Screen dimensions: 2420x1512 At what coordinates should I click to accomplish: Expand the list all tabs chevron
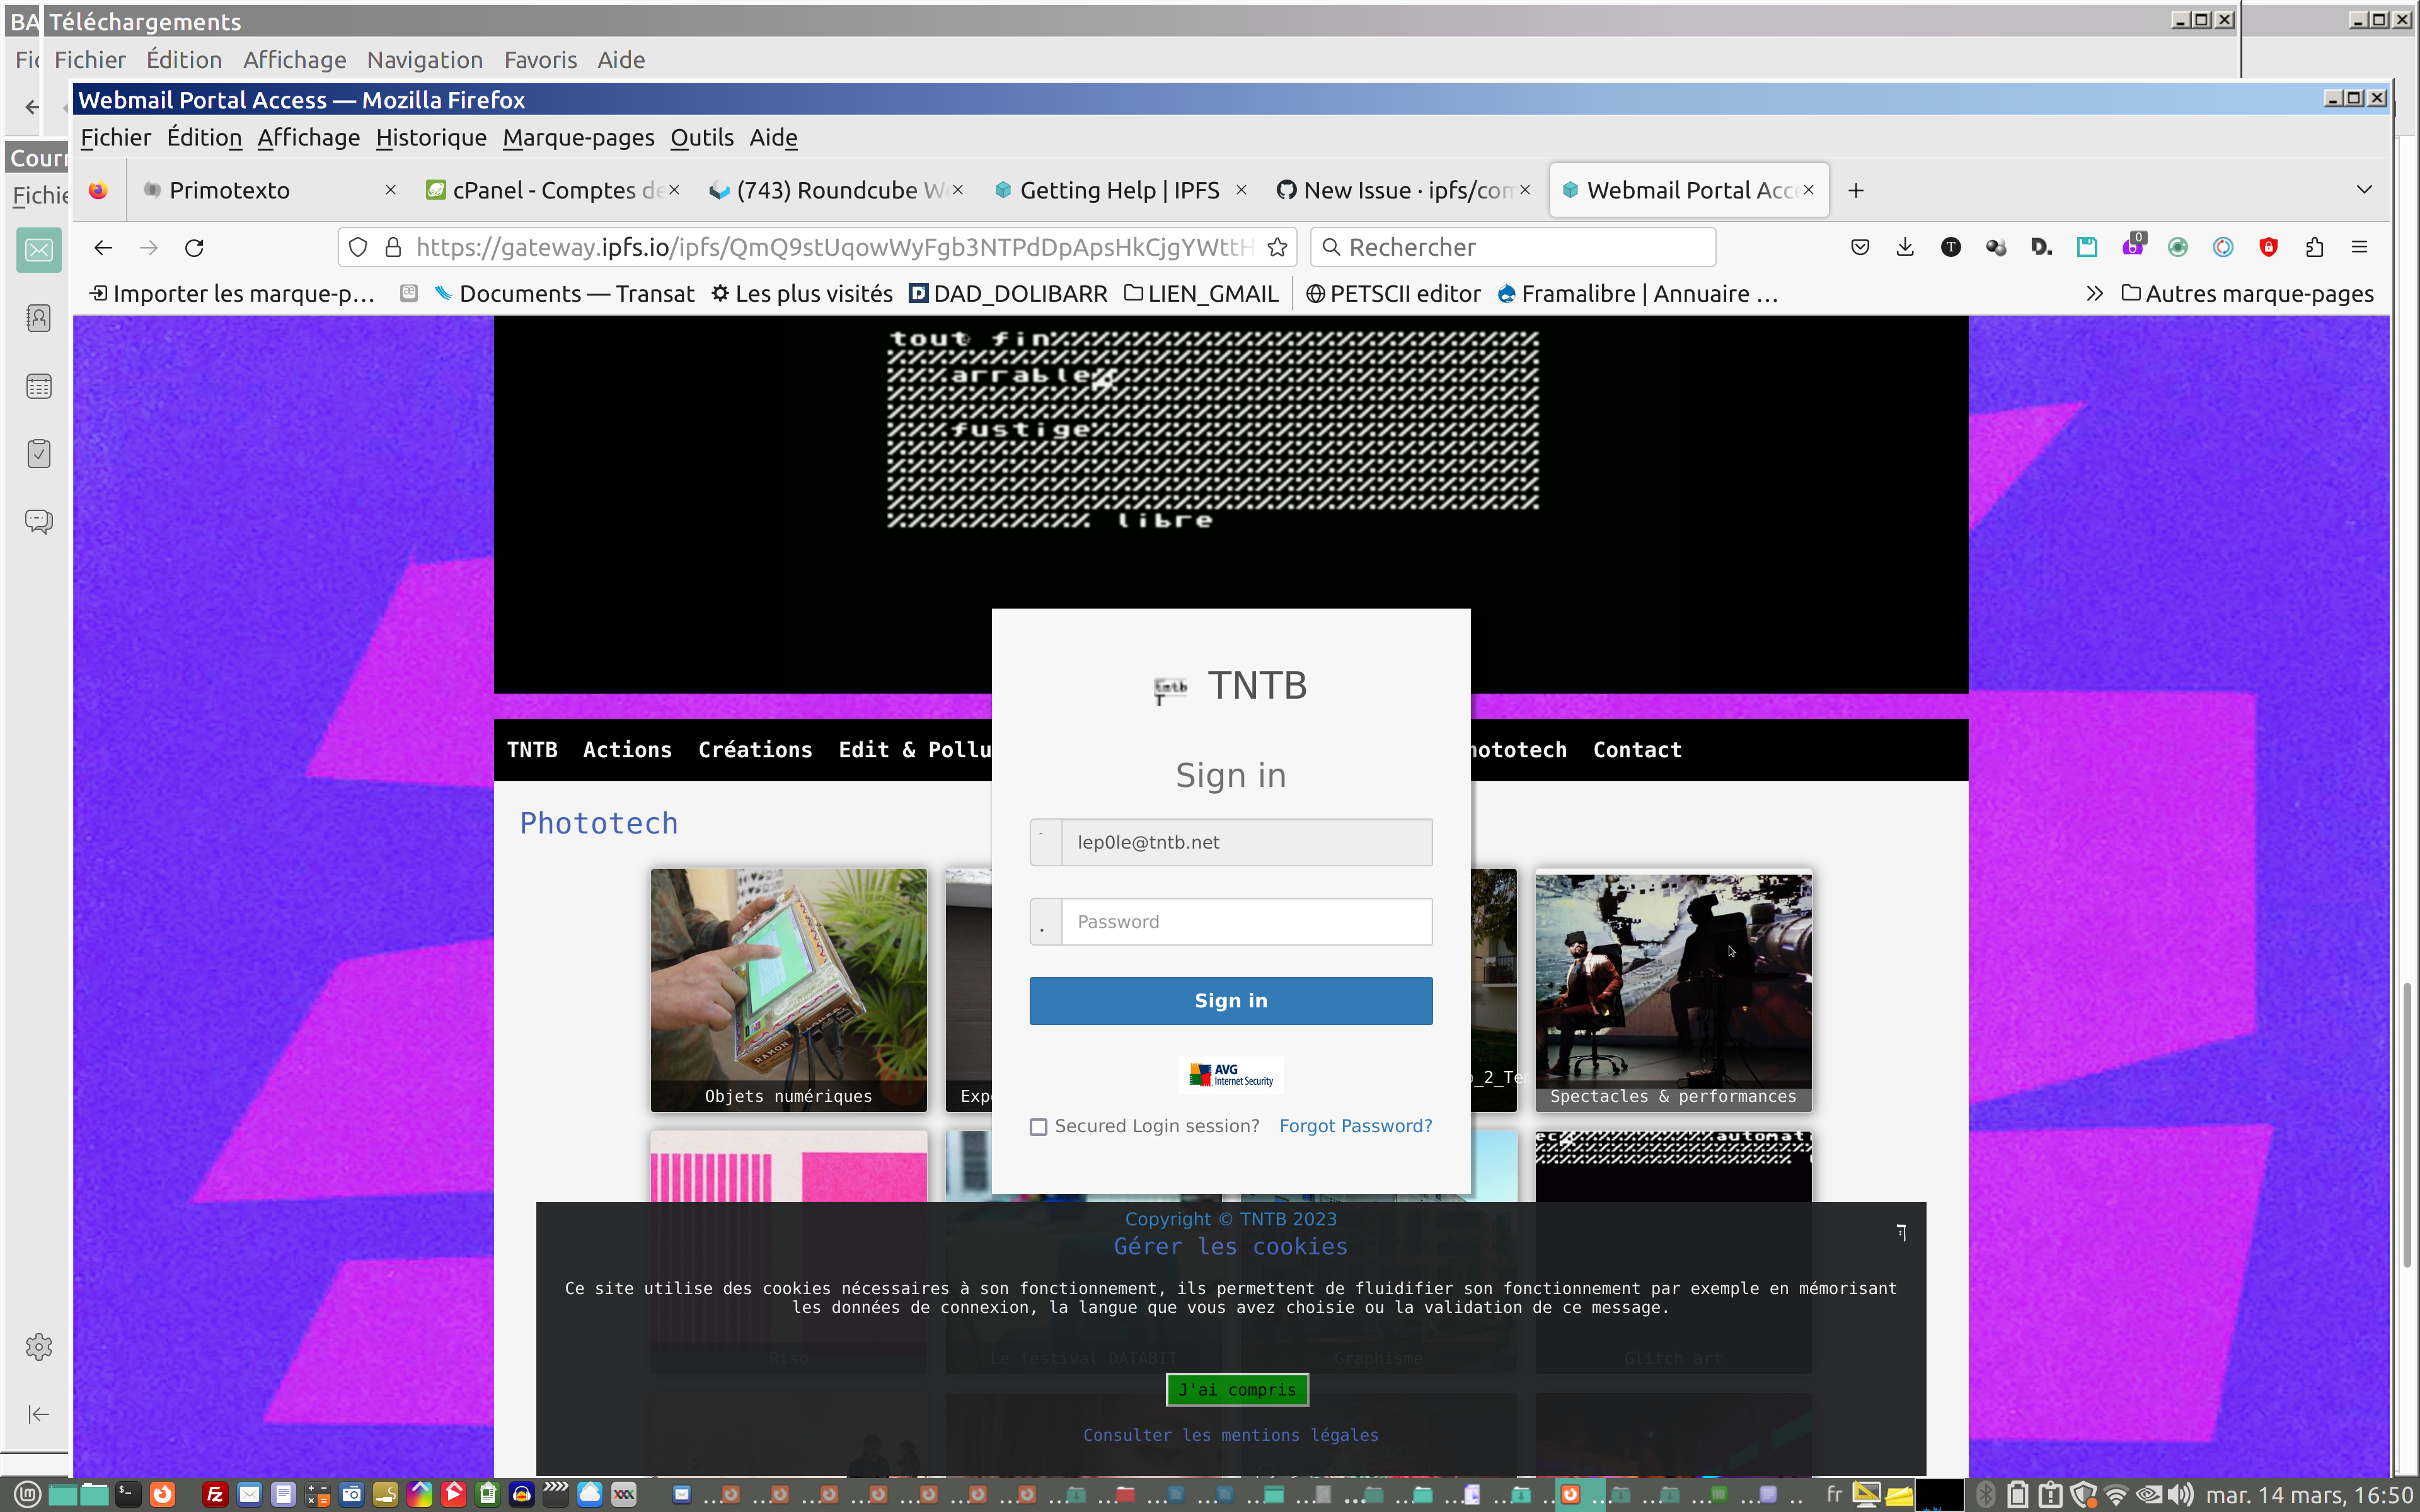coord(2364,190)
